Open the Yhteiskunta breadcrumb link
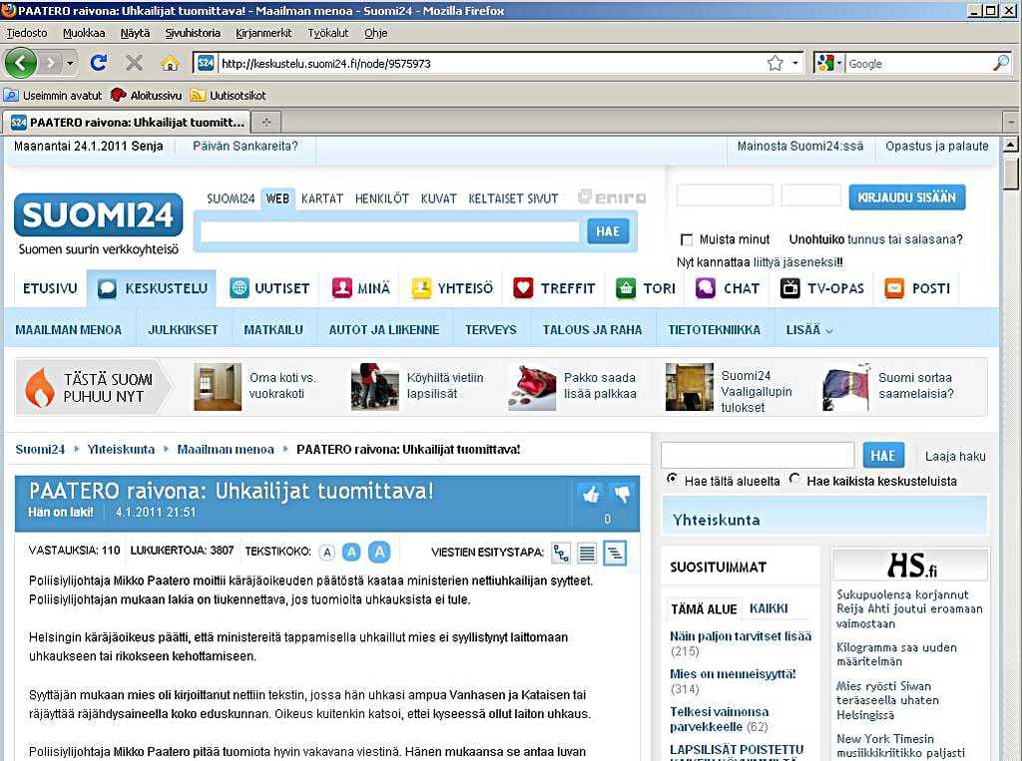Viewport: 1022px width, 761px height. [x=121, y=449]
